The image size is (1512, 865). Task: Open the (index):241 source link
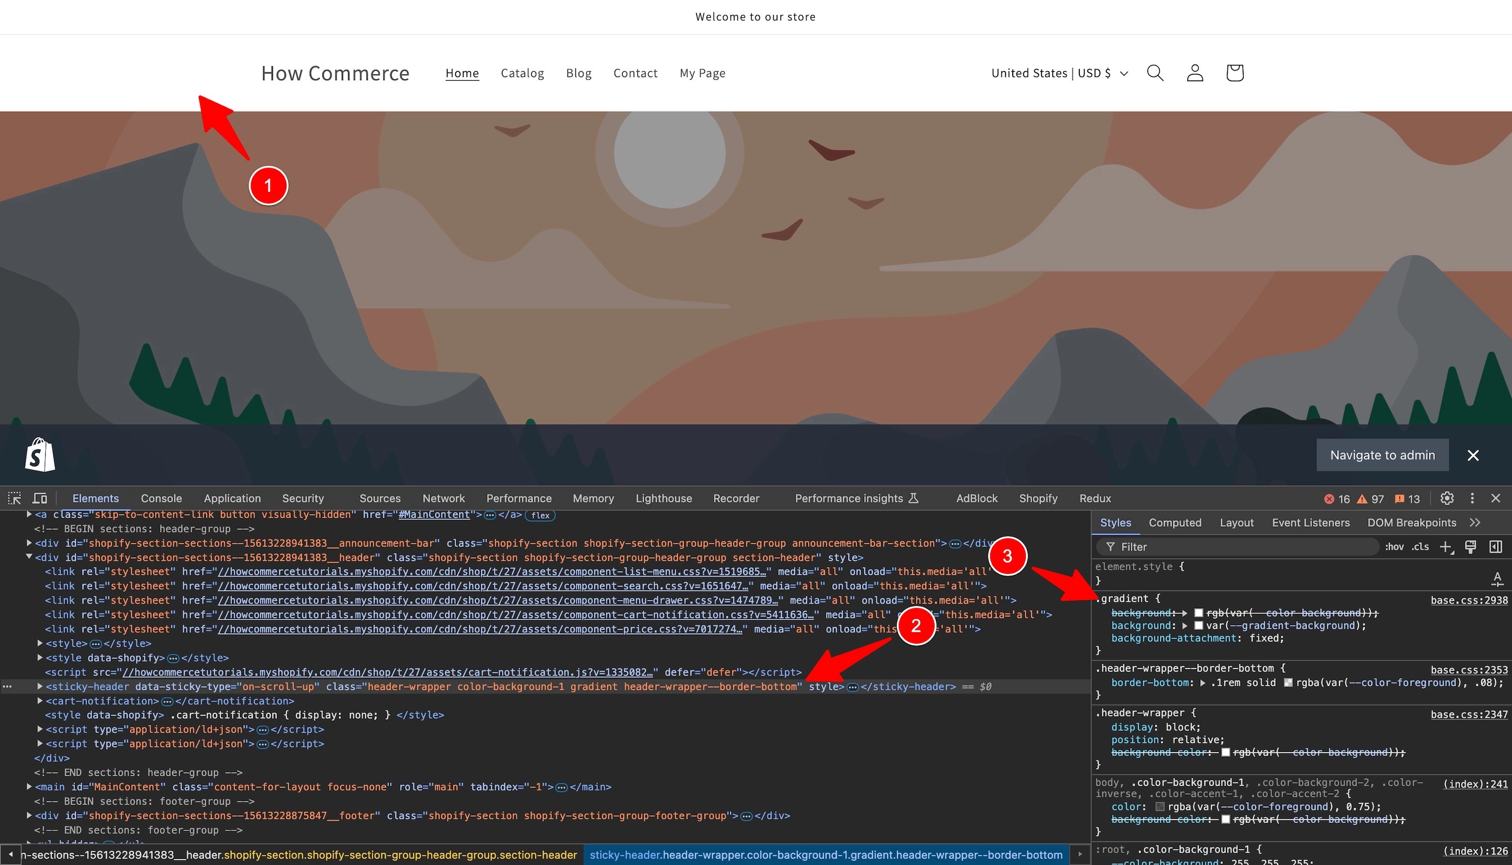(x=1476, y=784)
